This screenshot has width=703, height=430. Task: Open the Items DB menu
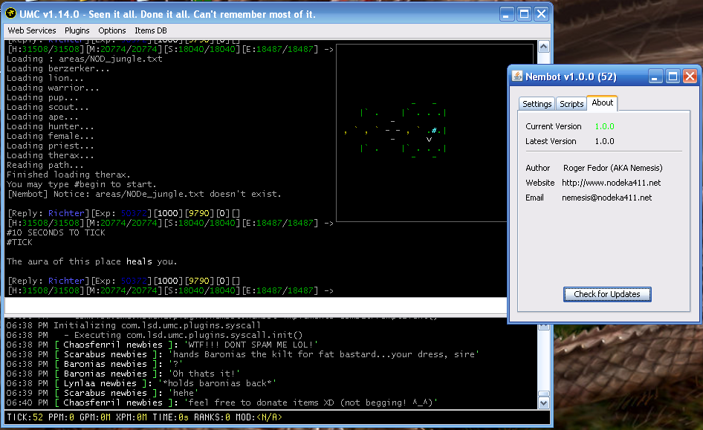coord(150,30)
